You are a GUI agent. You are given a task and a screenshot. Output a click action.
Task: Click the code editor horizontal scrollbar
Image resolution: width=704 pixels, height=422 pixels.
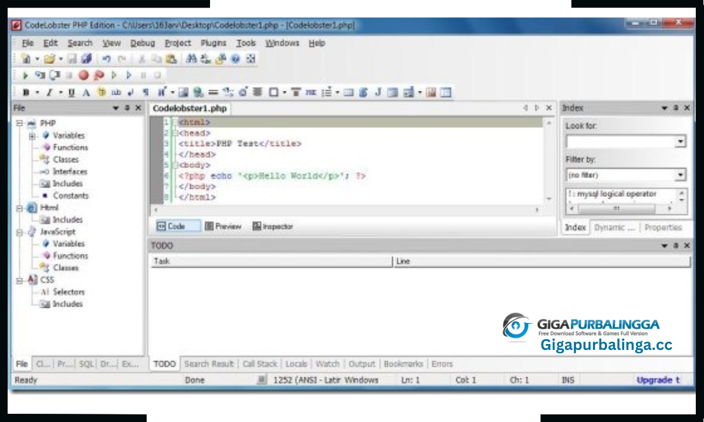(346, 210)
